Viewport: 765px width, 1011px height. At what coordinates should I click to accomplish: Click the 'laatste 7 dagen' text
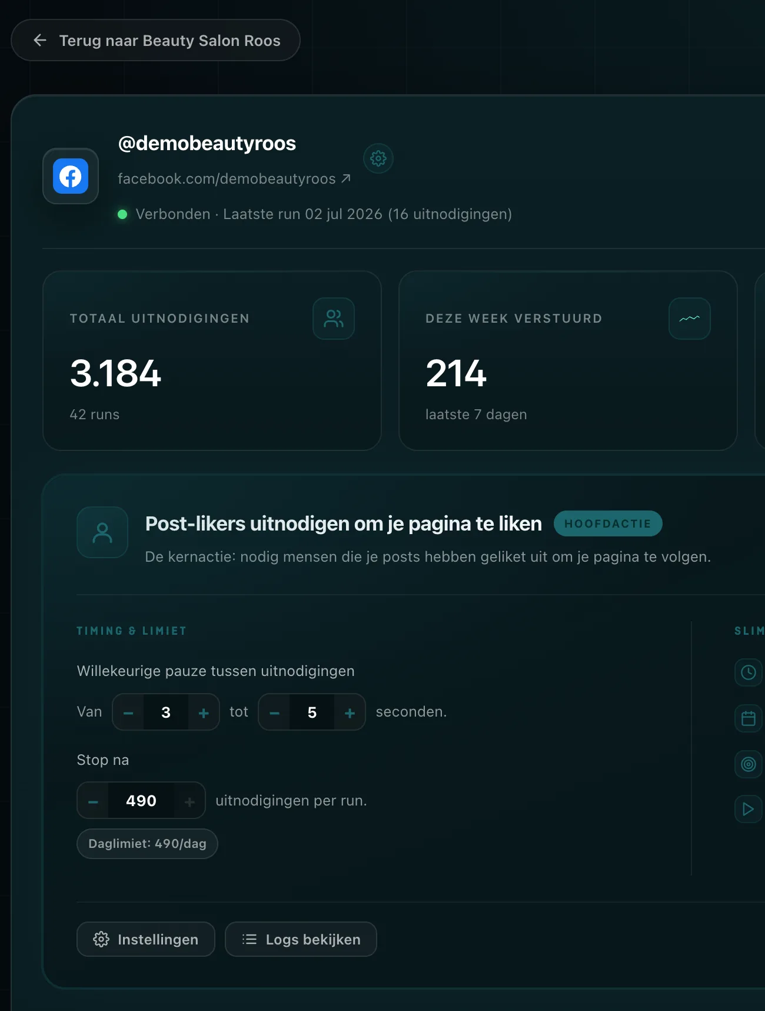point(476,415)
